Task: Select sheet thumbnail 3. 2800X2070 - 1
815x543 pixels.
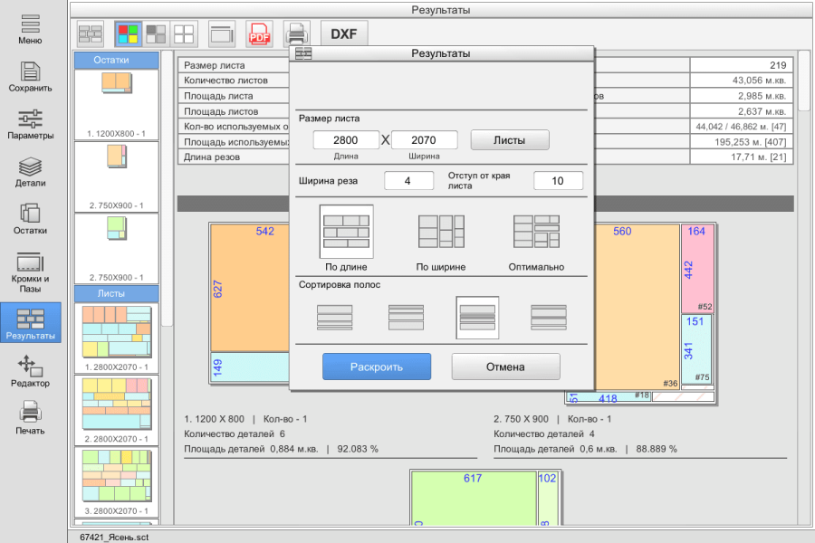Action: (117, 481)
